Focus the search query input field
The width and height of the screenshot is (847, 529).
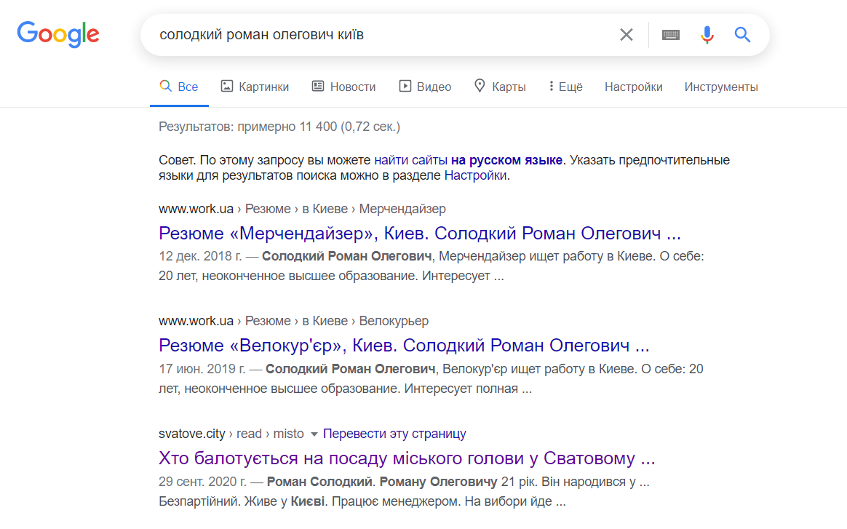383,35
